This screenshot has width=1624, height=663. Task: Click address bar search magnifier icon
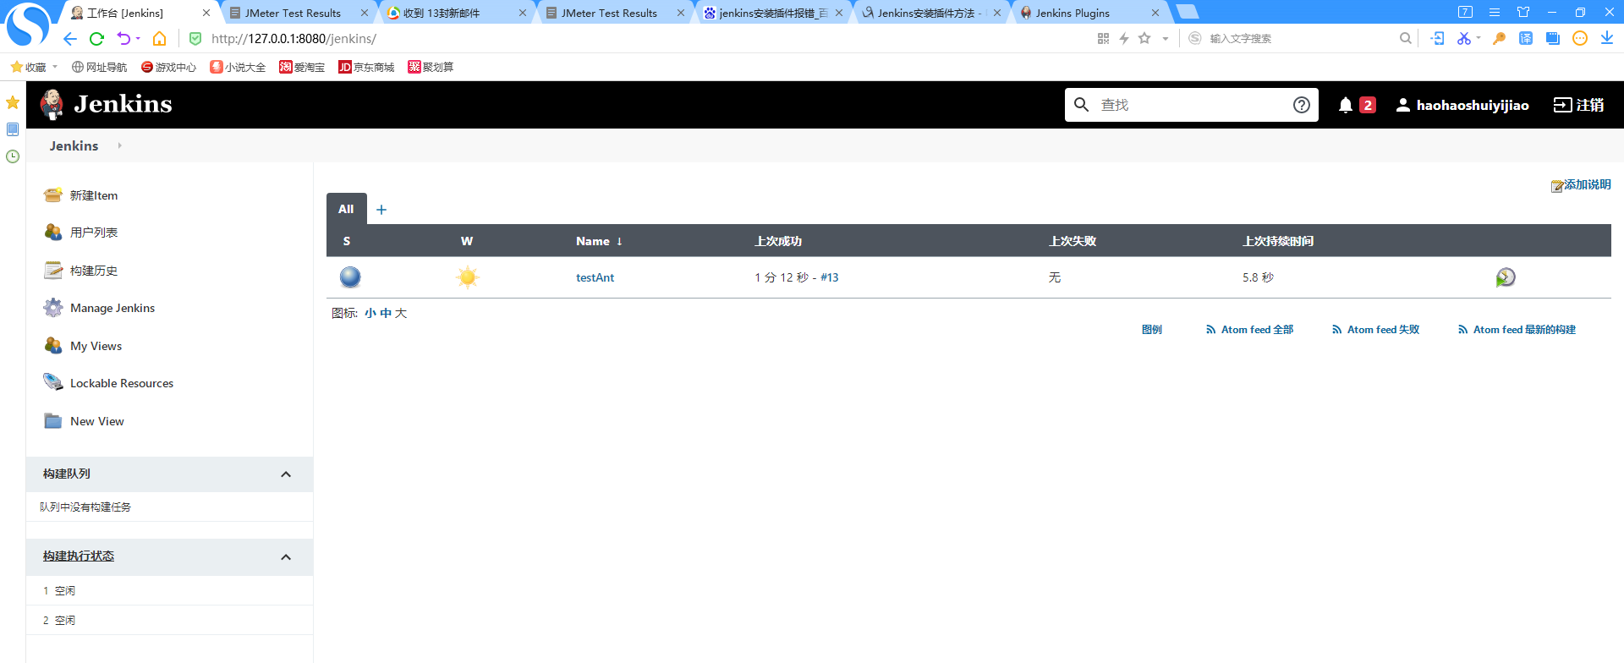[1405, 38]
